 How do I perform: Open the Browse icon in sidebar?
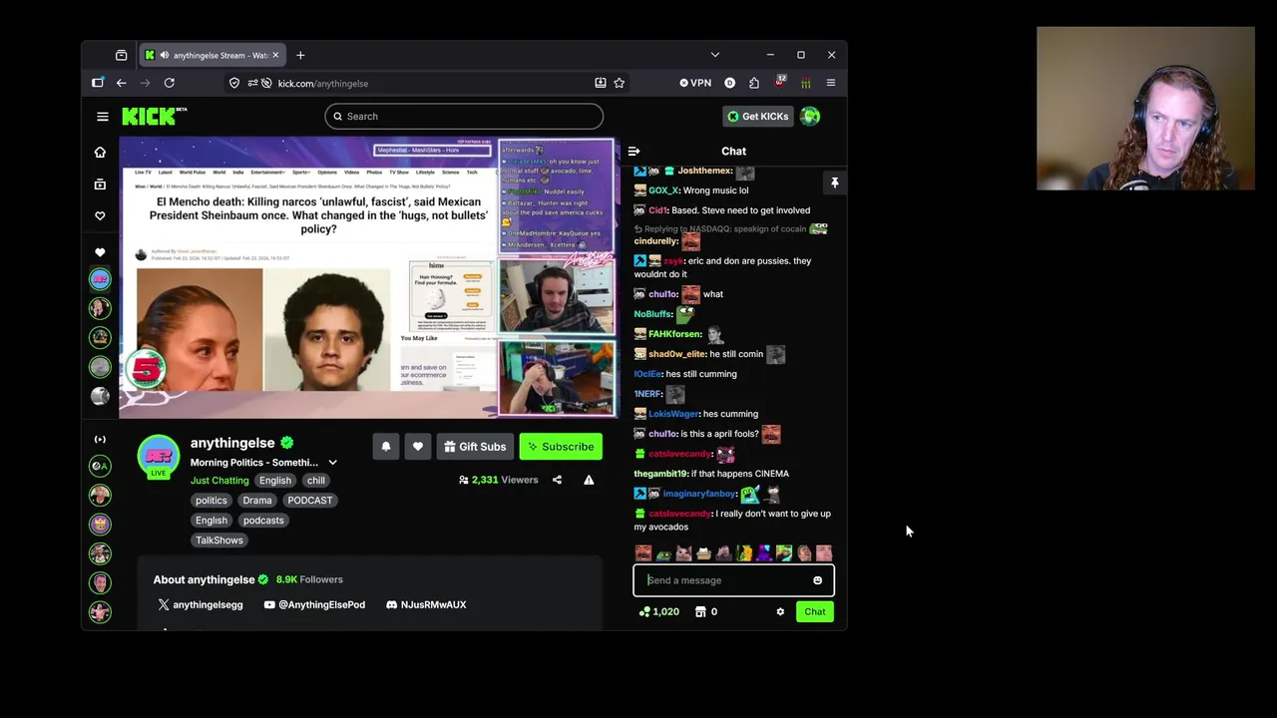pos(100,184)
